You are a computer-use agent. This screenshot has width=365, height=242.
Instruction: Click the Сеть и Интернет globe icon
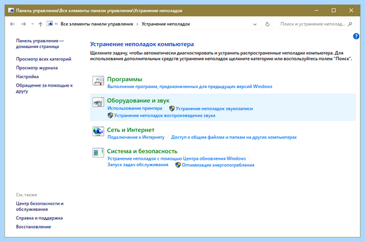click(x=98, y=132)
